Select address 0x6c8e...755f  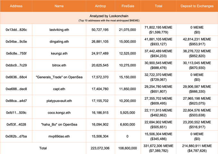click(x=16, y=53)
